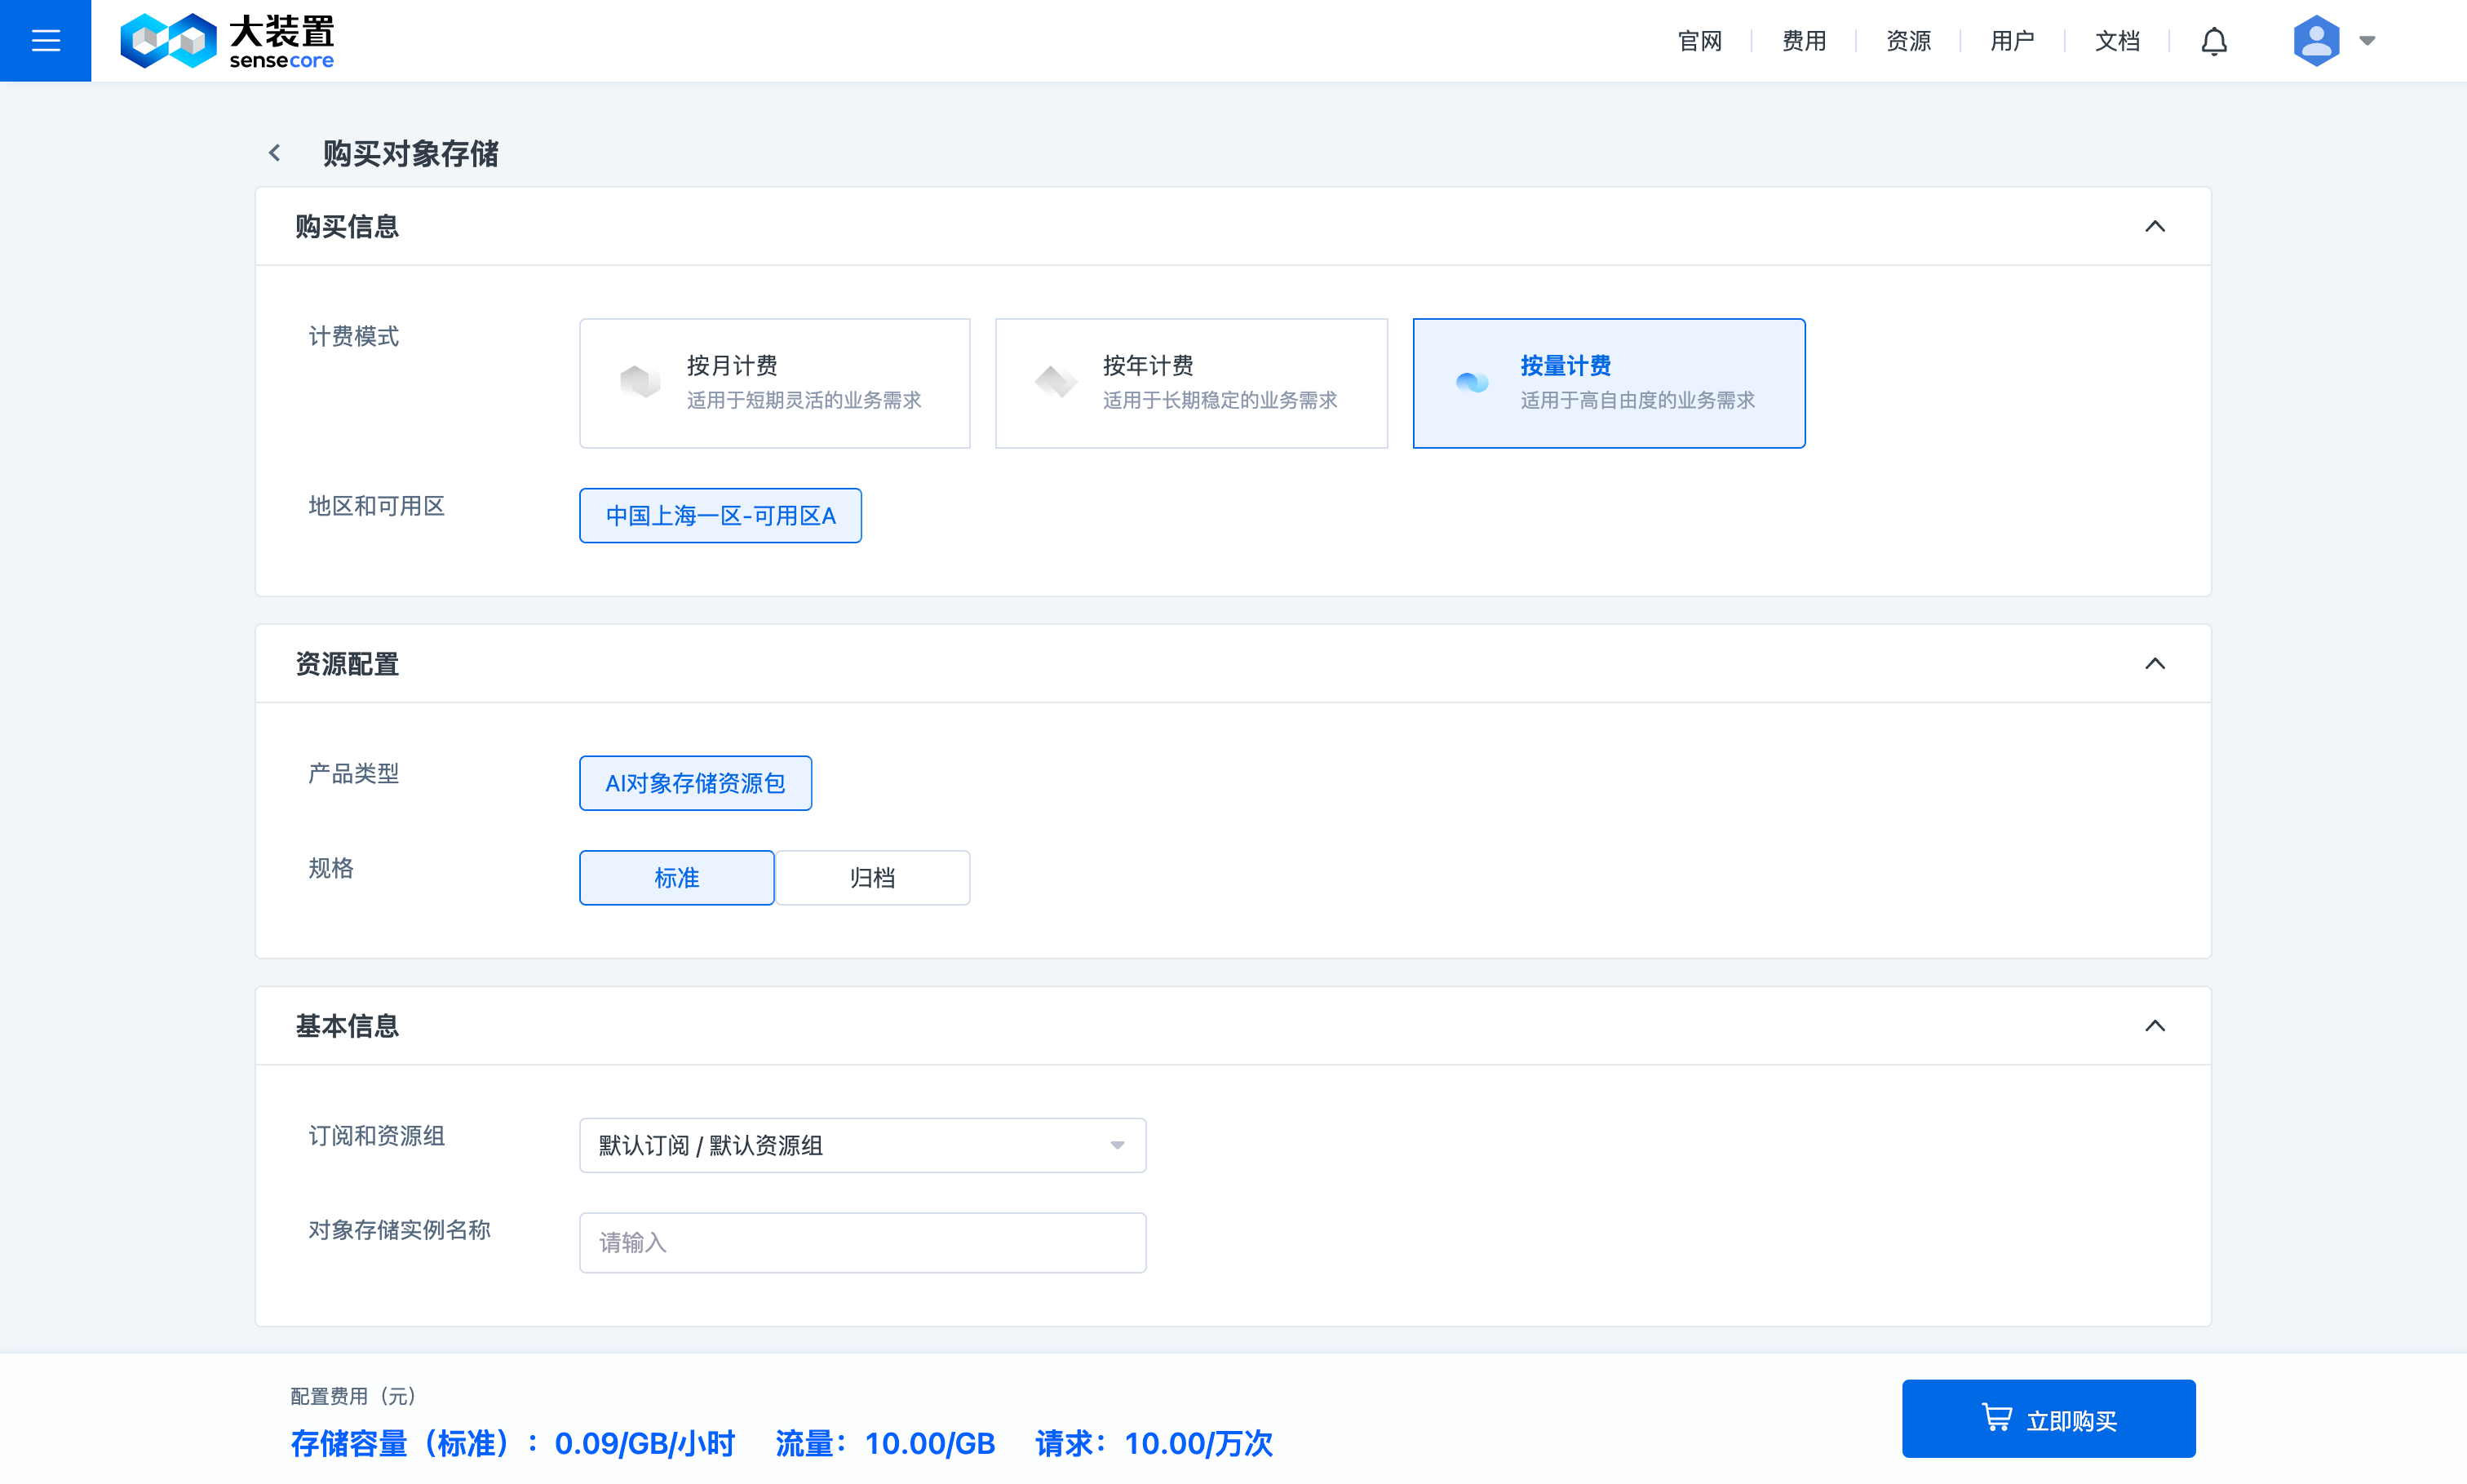Switch specification to 归档
The image size is (2467, 1484).
871,877
